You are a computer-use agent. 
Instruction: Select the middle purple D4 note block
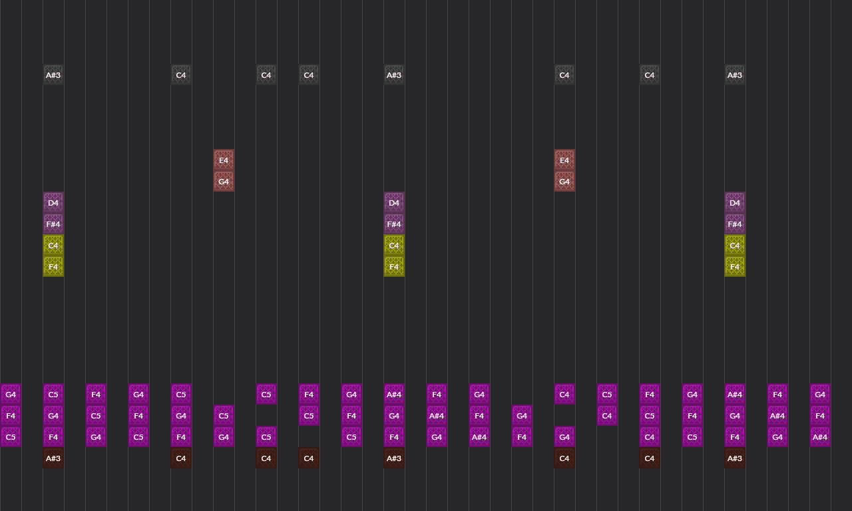tap(394, 203)
